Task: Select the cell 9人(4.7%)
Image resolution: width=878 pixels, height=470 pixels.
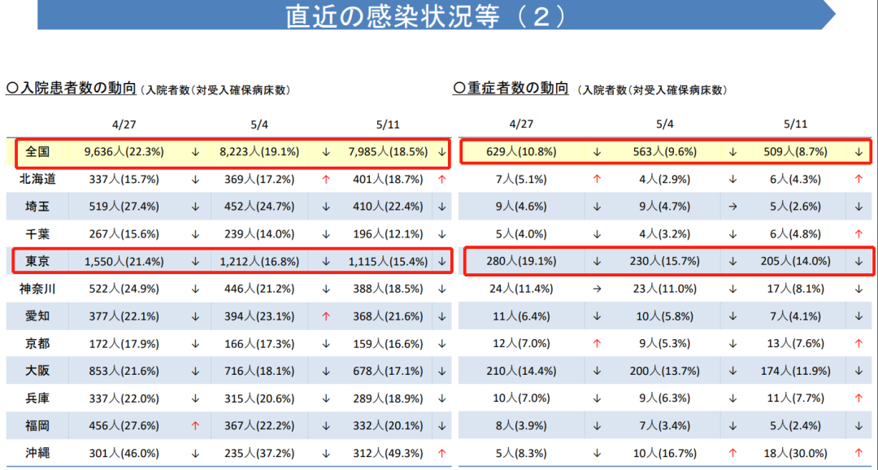Action: coord(663,207)
